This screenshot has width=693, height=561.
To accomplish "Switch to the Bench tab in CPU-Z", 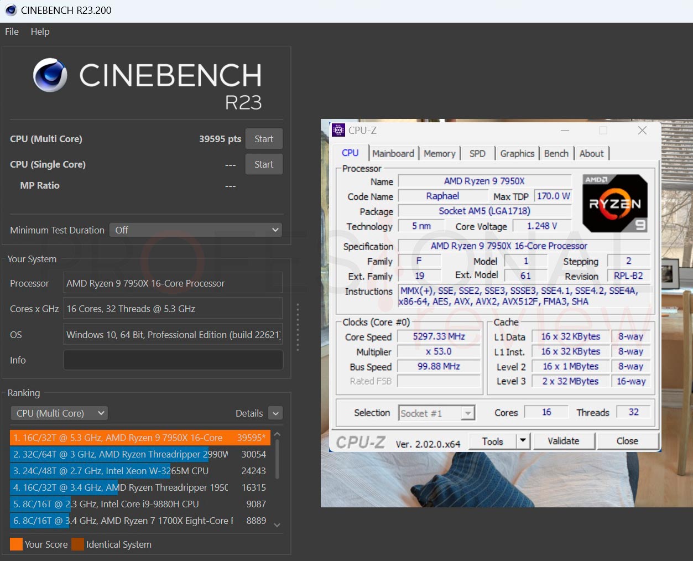I will click(x=556, y=153).
